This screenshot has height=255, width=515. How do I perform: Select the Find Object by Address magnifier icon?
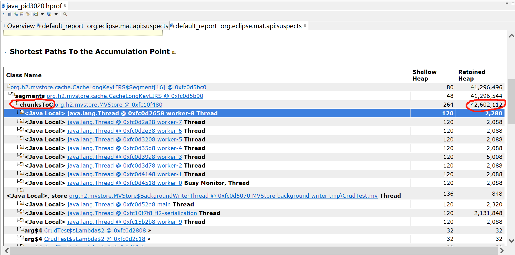(65, 14)
